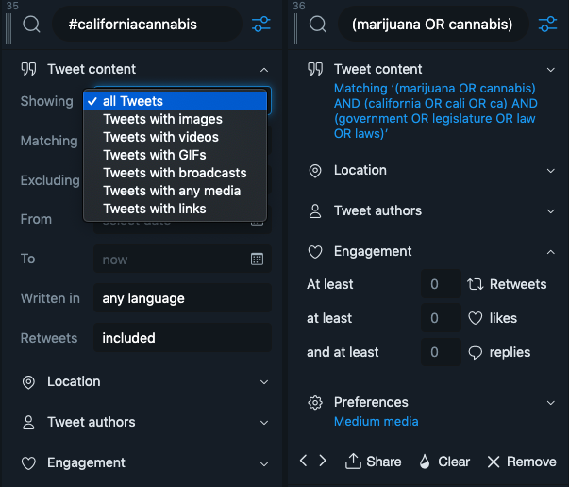Viewport: 569px width, 487px height.
Task: Click the Preferences gear icon
Action: coord(315,402)
